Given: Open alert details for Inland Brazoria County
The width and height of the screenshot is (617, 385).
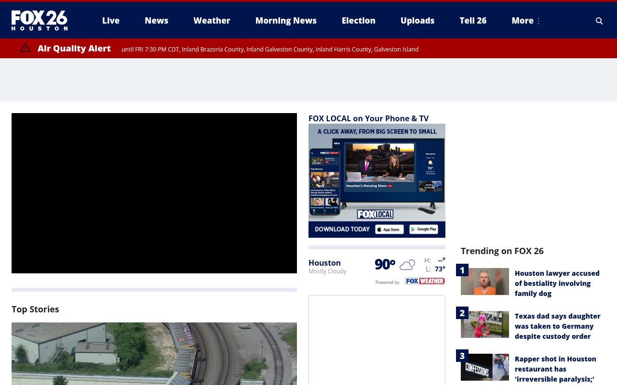Looking at the screenshot, I should tap(213, 49).
